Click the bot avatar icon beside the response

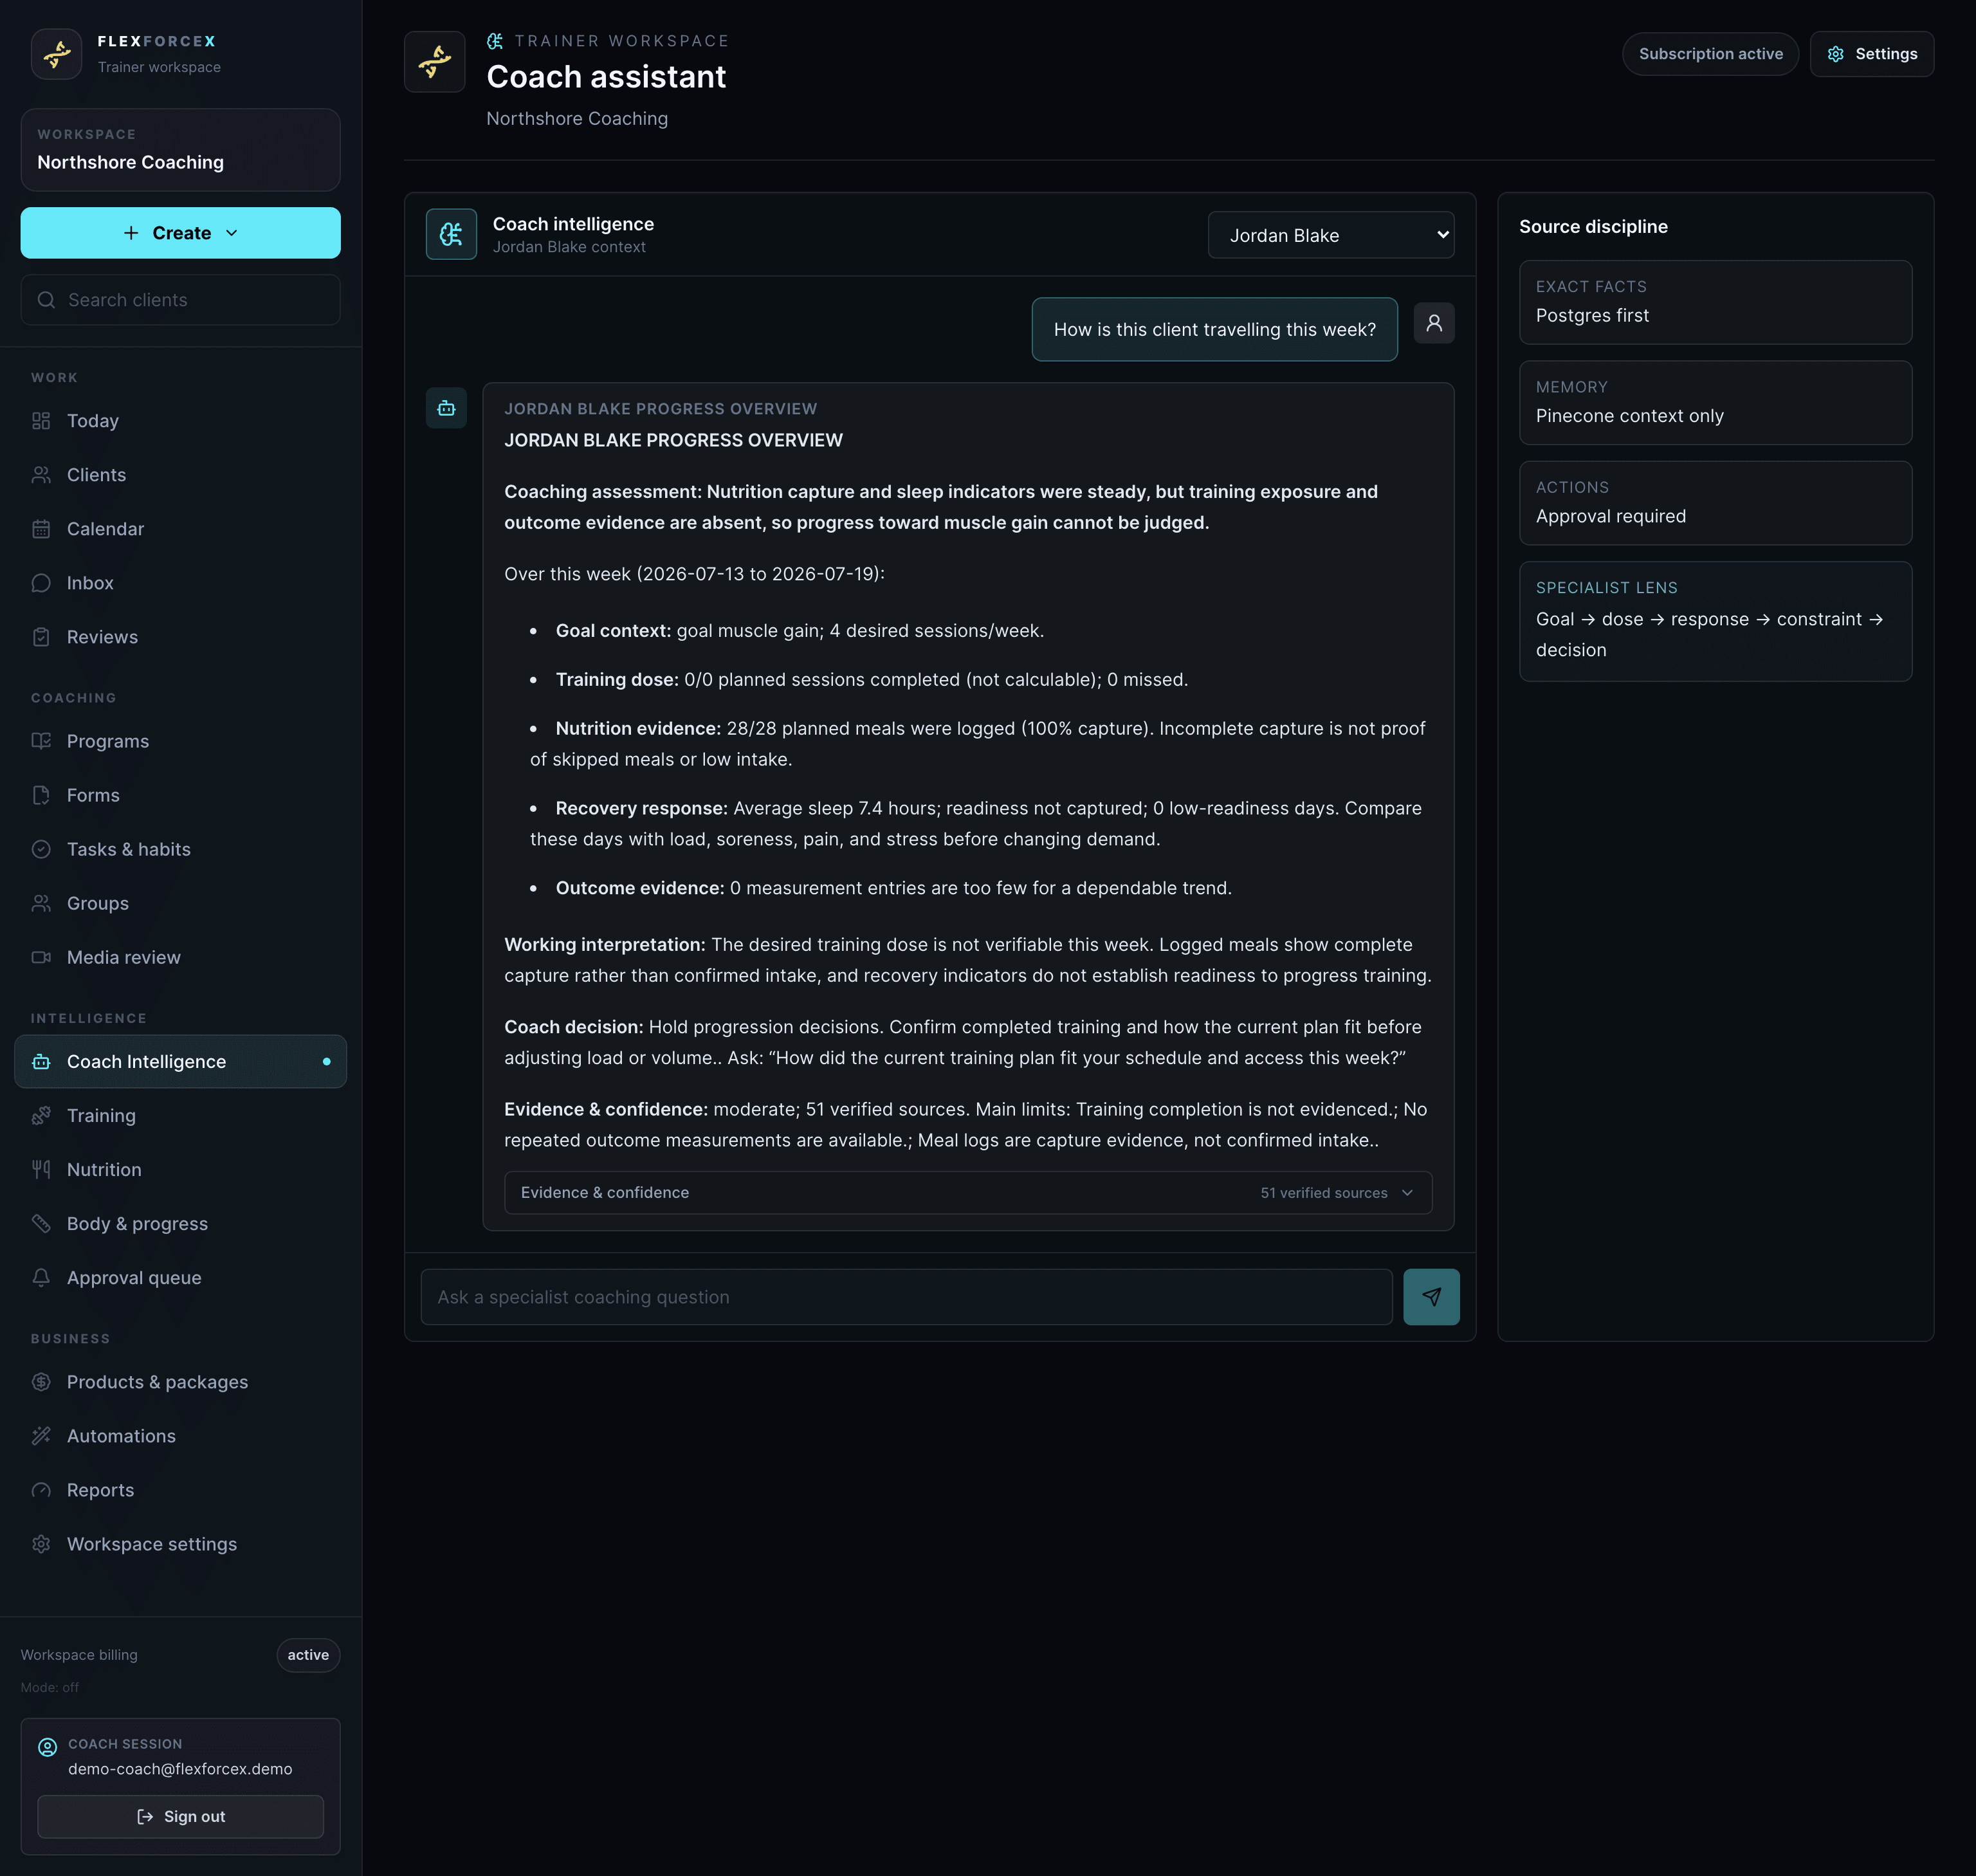(446, 408)
